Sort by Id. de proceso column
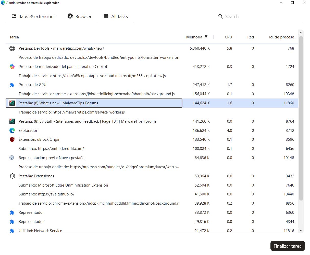 point(281,37)
